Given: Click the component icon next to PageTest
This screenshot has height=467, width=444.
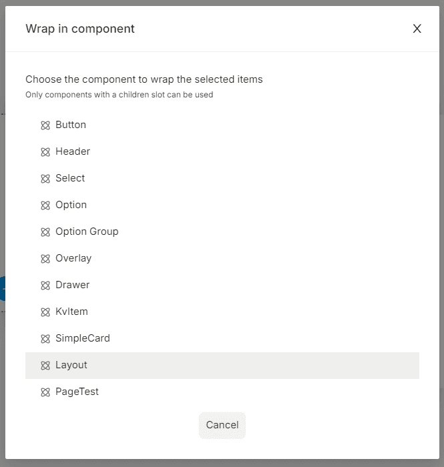Looking at the screenshot, I should 45,392.
